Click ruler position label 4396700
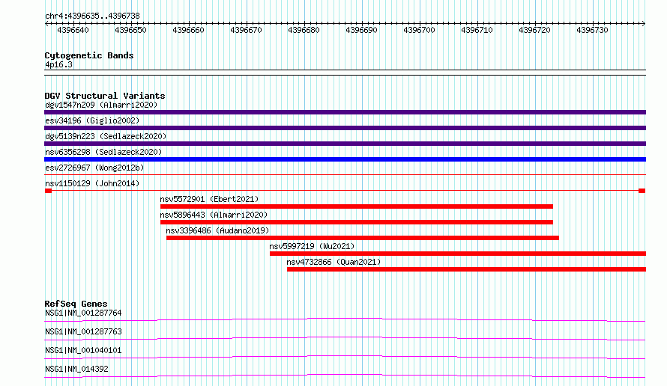 pos(420,30)
